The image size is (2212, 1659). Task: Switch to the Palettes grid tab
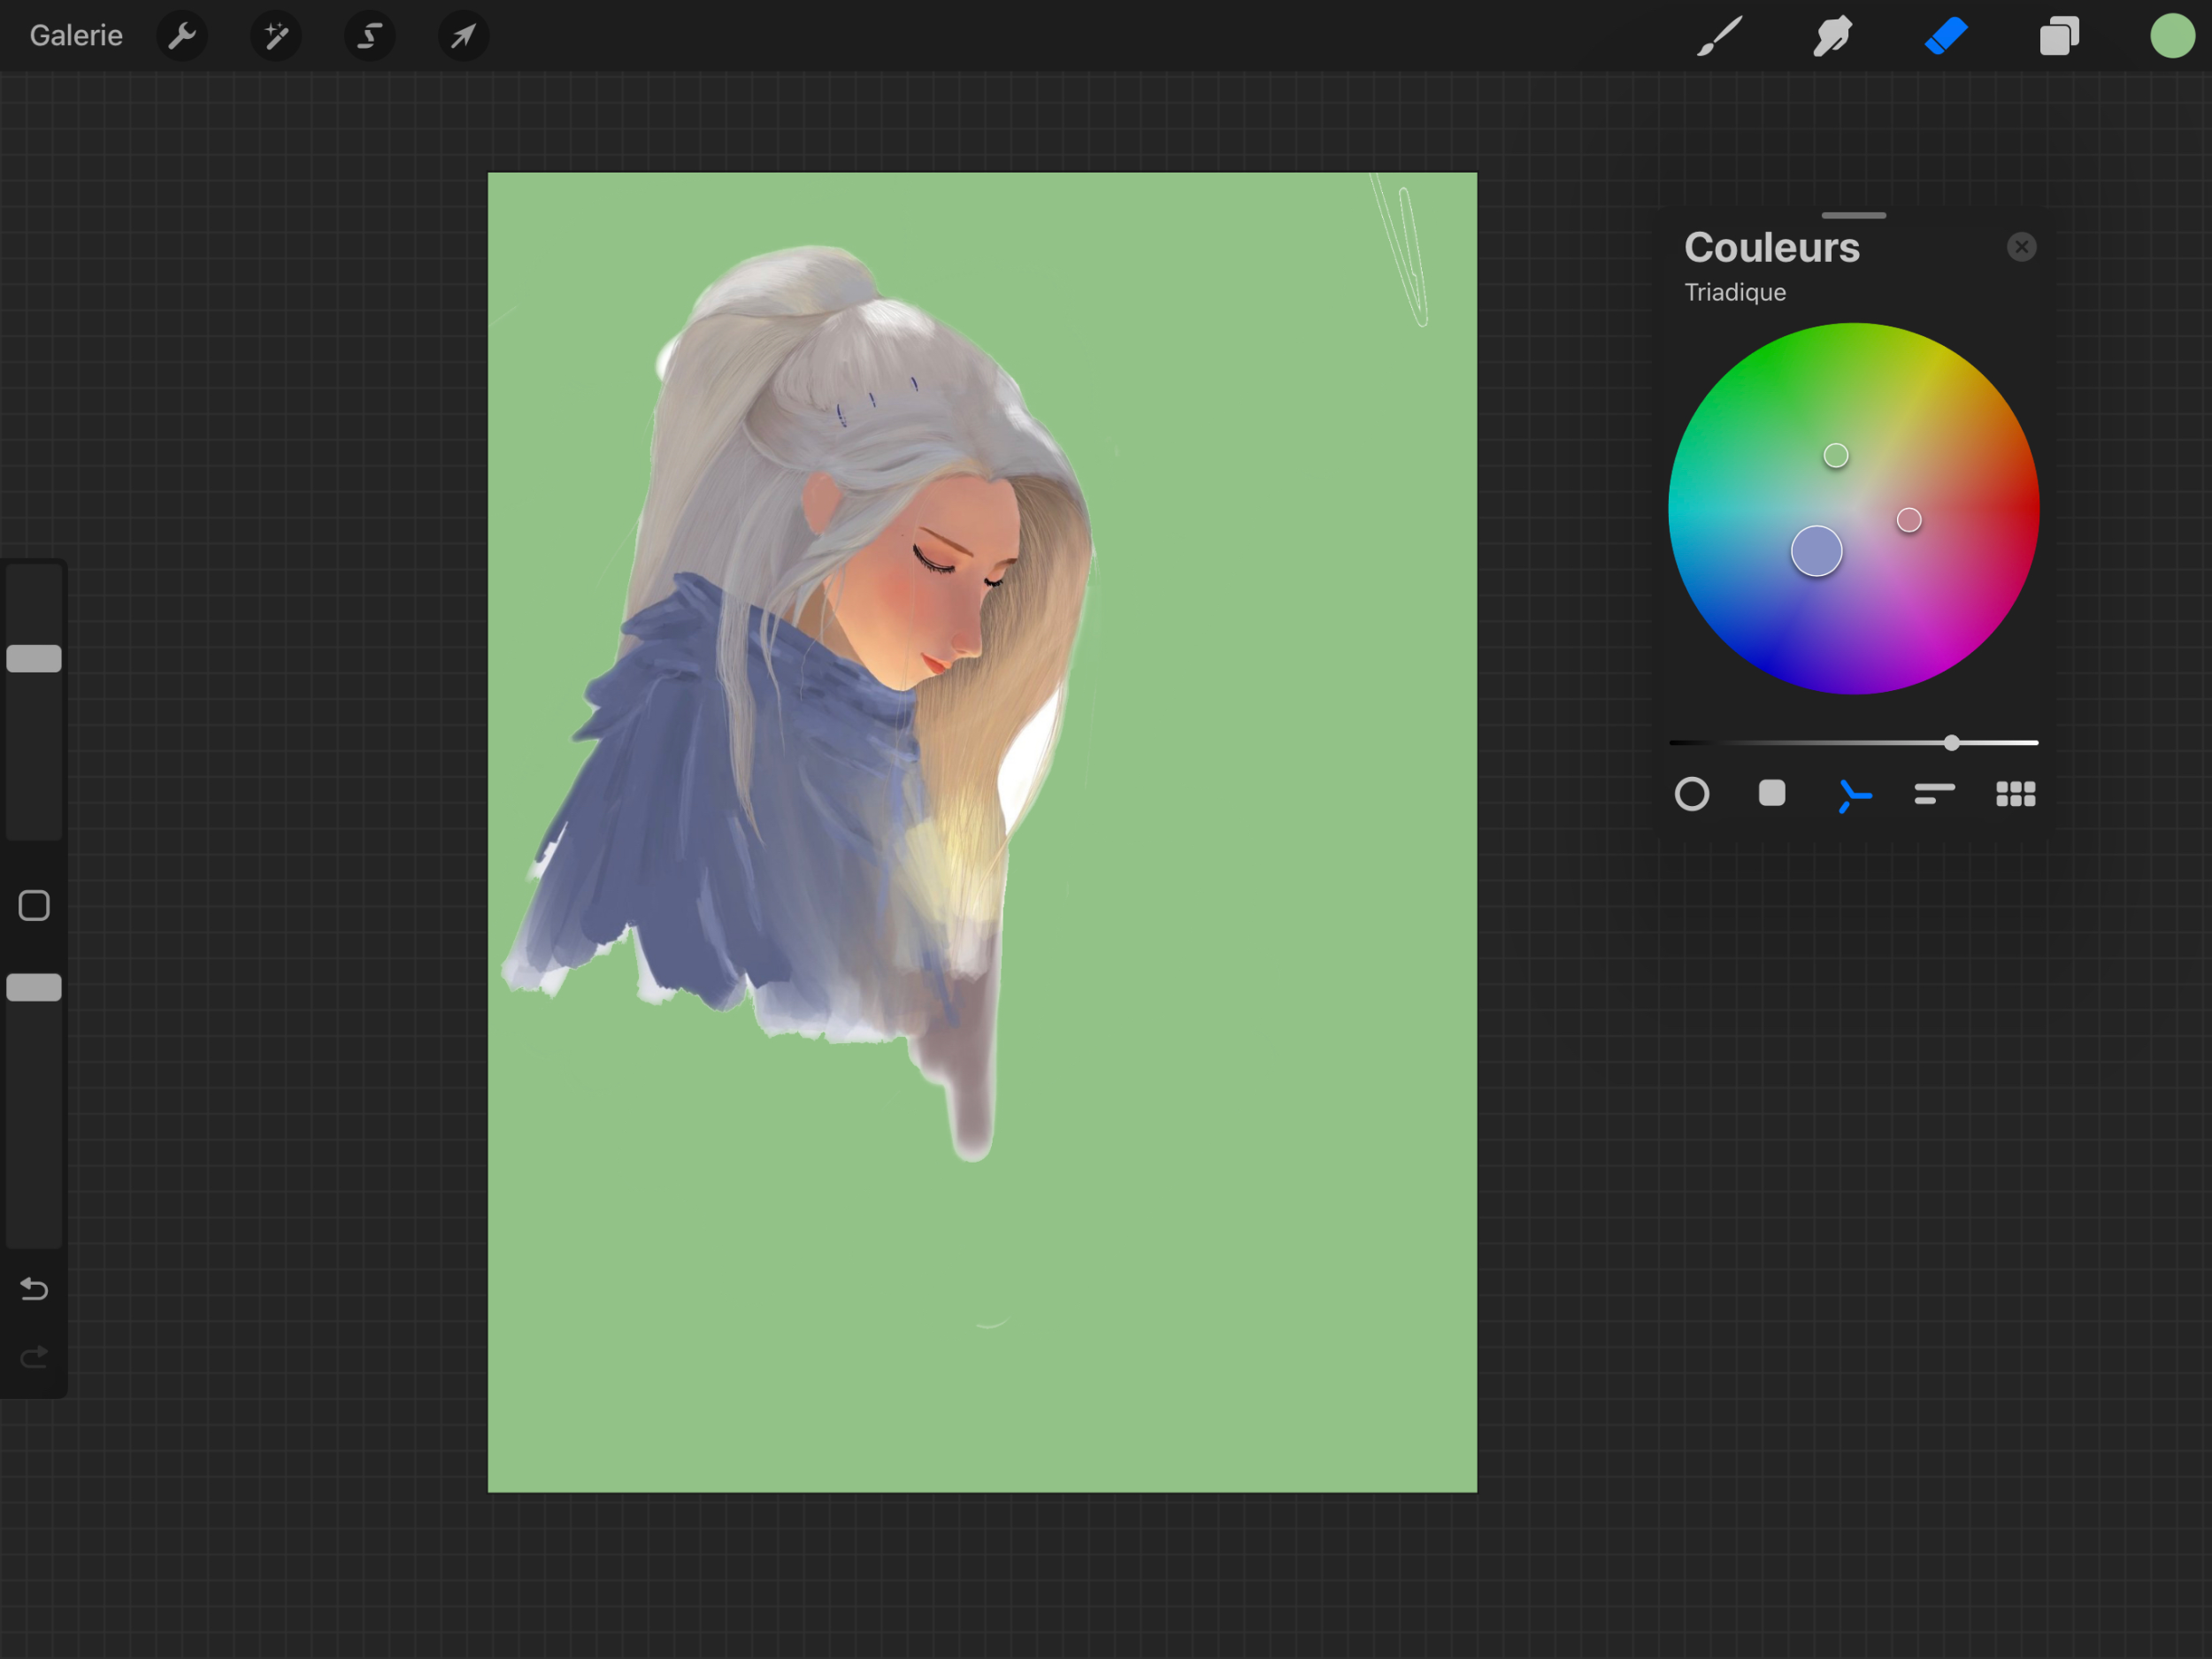pos(2015,794)
